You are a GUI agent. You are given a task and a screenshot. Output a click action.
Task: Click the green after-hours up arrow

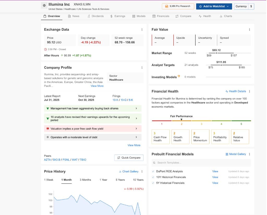pyautogui.click(x=62, y=56)
